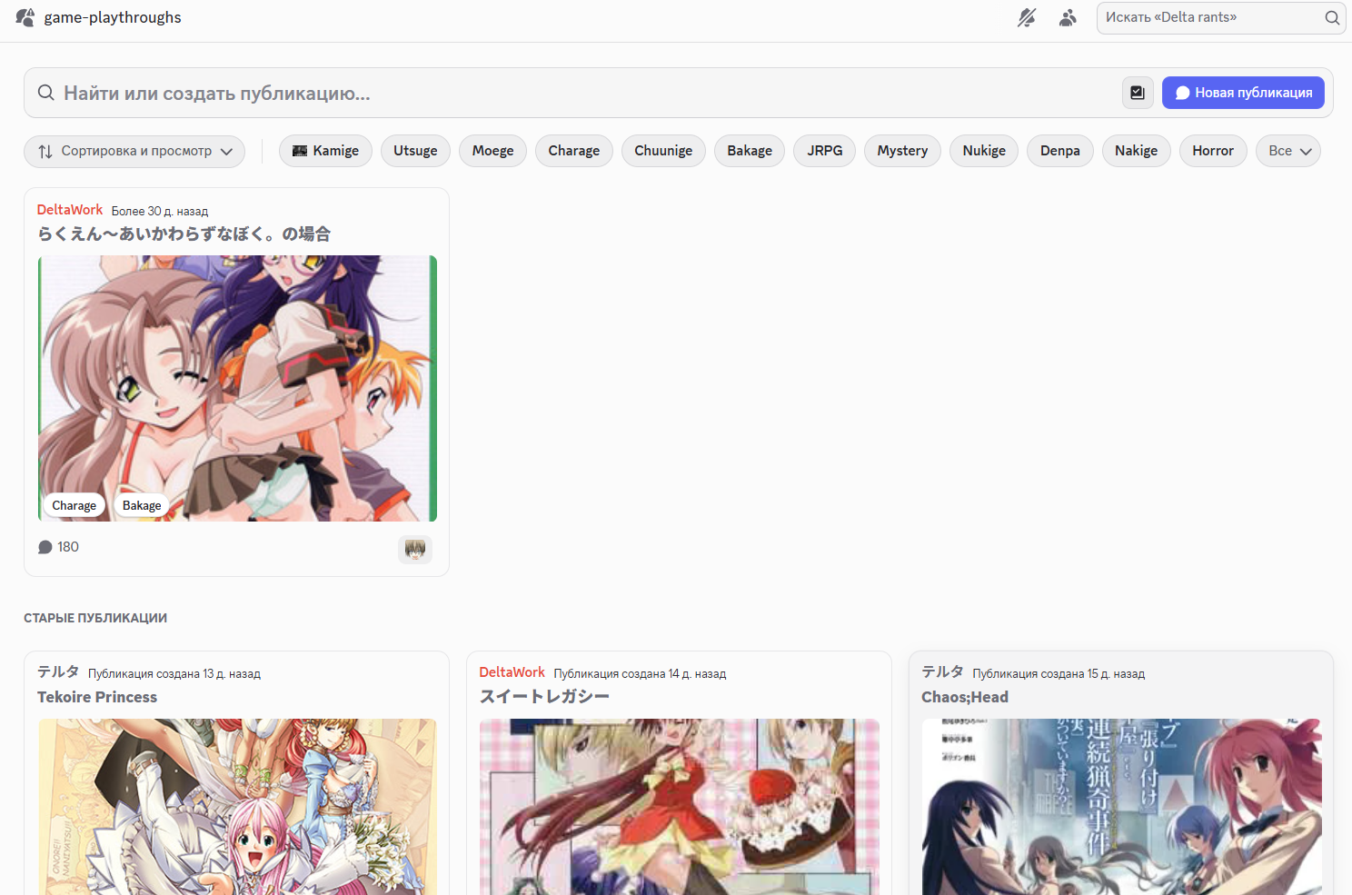Screen dimensions: 1352x895
Task: Create a new post with Новая публикация
Action: pos(1243,93)
